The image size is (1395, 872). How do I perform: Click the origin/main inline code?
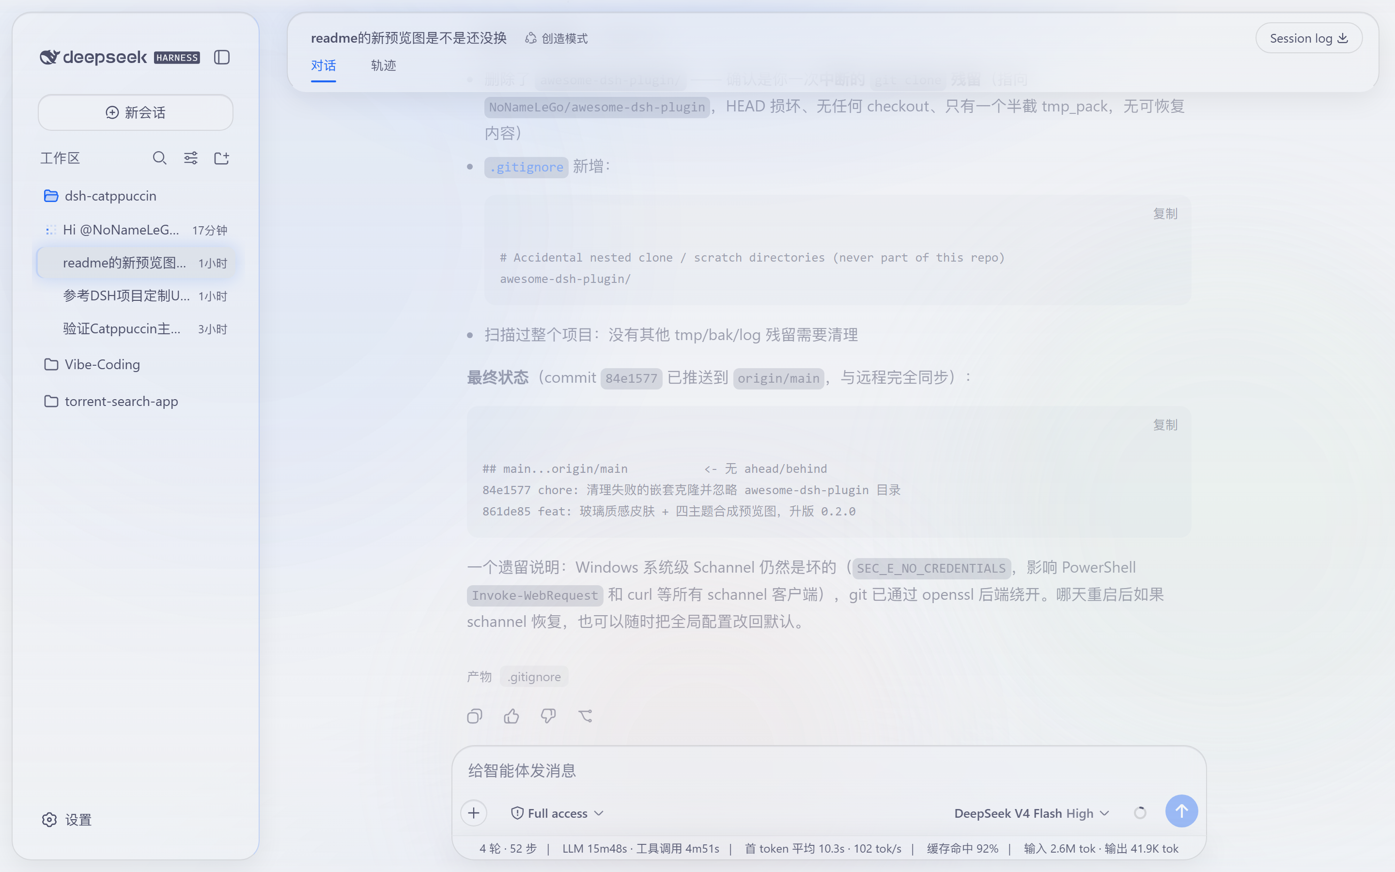tap(778, 378)
